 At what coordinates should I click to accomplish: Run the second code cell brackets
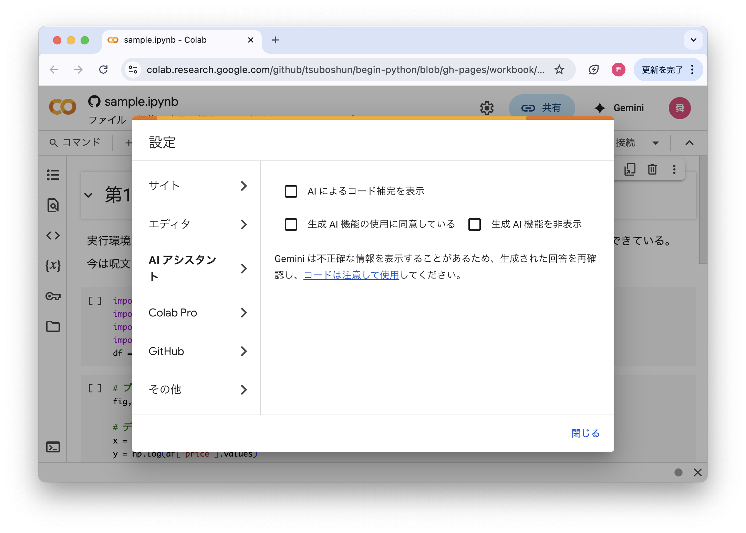click(95, 388)
